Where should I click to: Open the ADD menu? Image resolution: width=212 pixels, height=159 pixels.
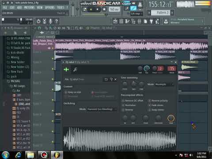(x=19, y=8)
